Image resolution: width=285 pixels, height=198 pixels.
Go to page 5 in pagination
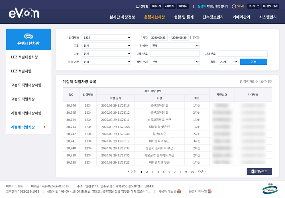(164, 172)
